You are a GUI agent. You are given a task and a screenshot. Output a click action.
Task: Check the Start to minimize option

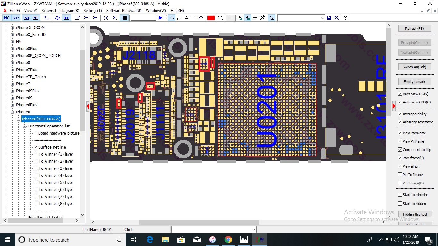tap(400, 195)
